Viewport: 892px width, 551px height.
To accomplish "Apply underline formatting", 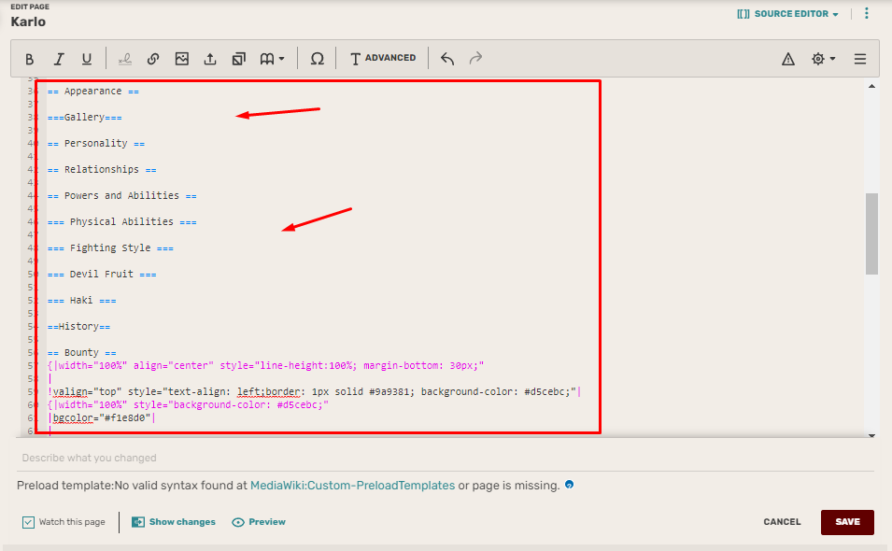I will click(87, 59).
